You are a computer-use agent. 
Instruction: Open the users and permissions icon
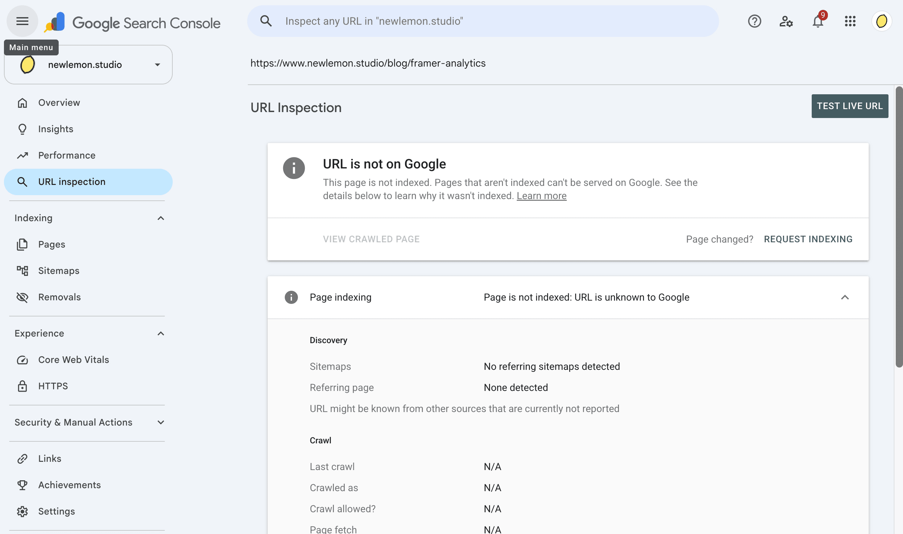(786, 21)
